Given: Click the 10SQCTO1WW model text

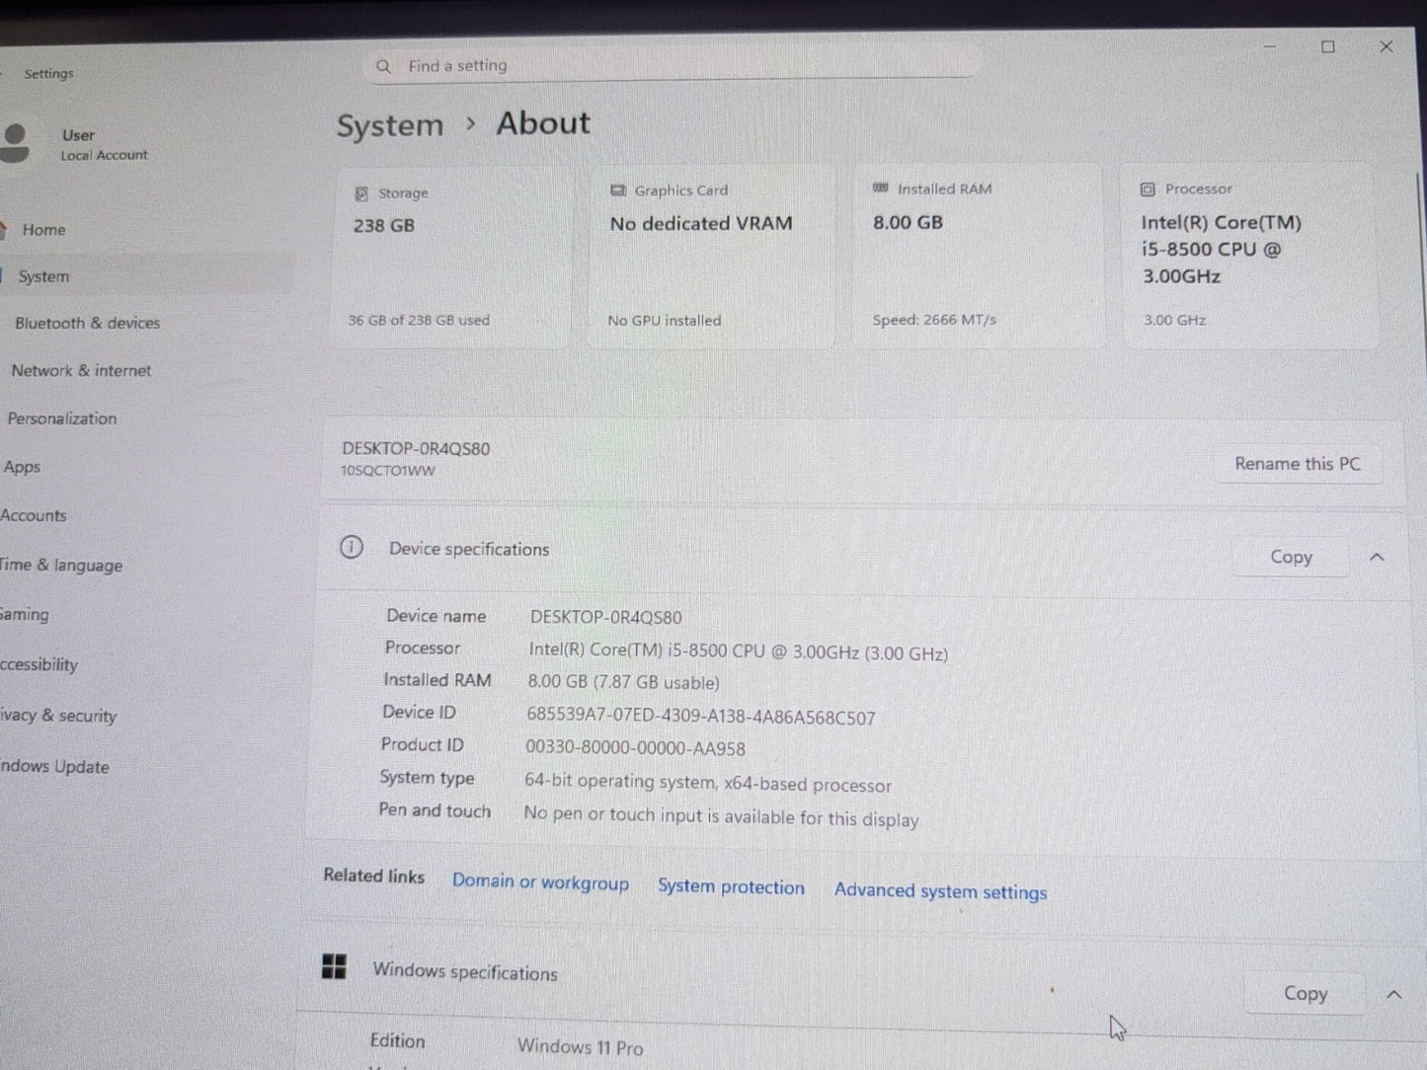Looking at the screenshot, I should click(388, 471).
